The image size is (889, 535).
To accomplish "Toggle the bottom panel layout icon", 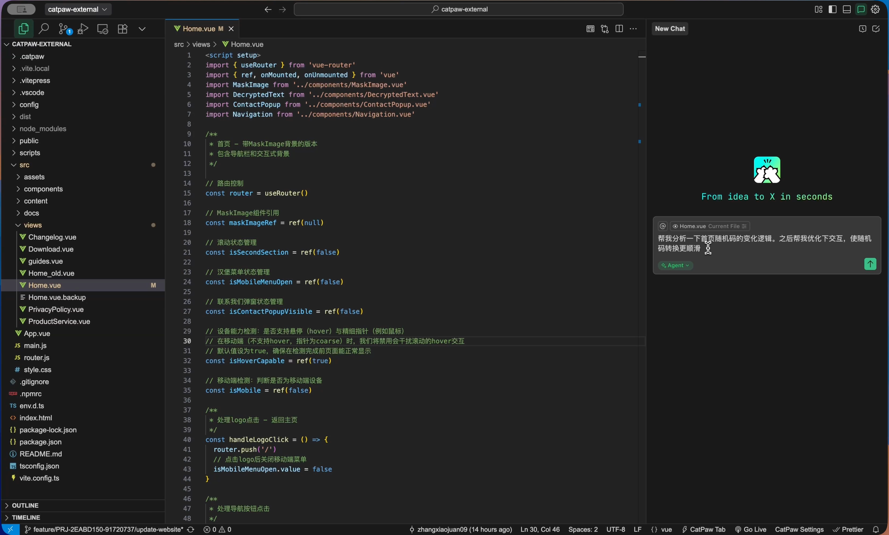I will pyautogui.click(x=847, y=9).
